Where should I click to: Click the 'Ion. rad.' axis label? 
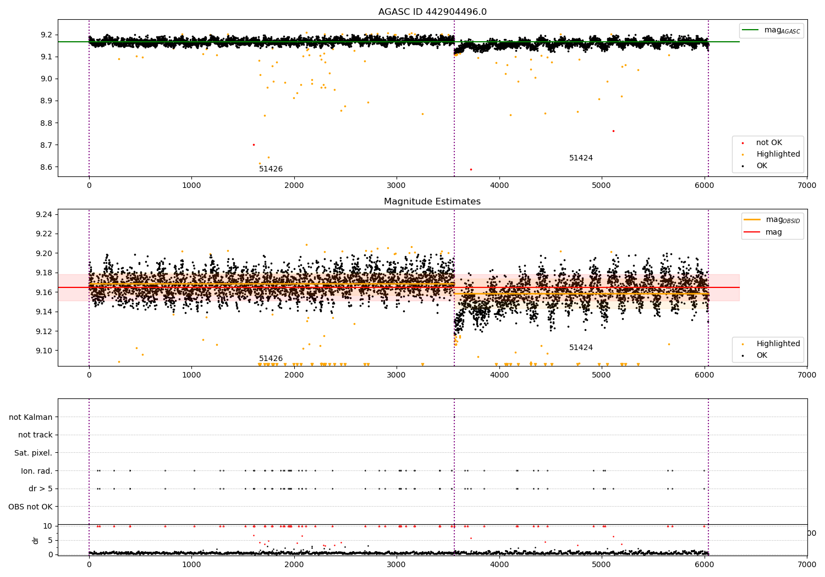point(37,471)
